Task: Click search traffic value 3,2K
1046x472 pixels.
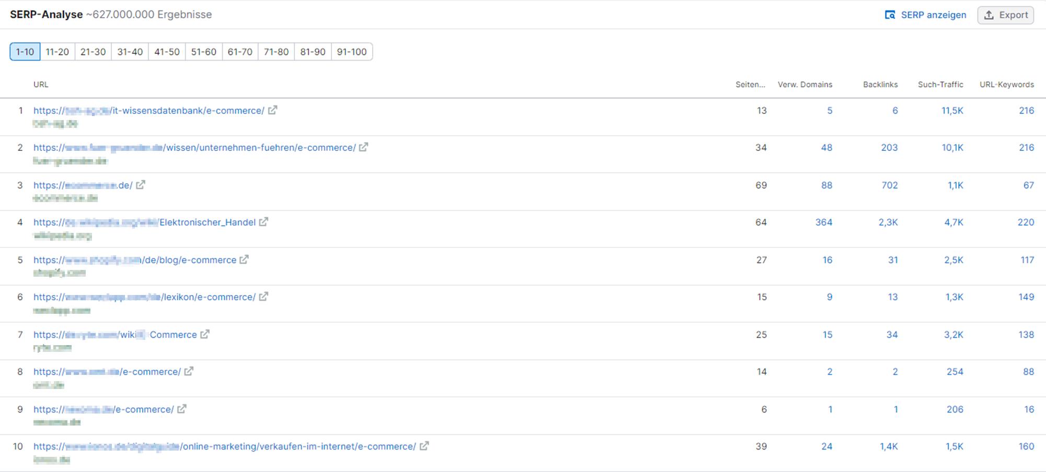Action: click(953, 334)
